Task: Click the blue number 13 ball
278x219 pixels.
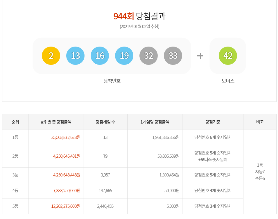Action: [x=76, y=56]
